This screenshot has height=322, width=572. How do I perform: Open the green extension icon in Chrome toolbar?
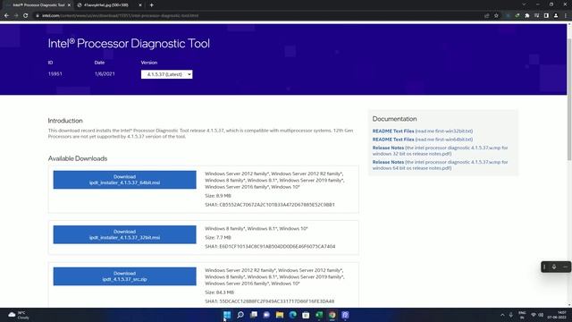coord(517,16)
